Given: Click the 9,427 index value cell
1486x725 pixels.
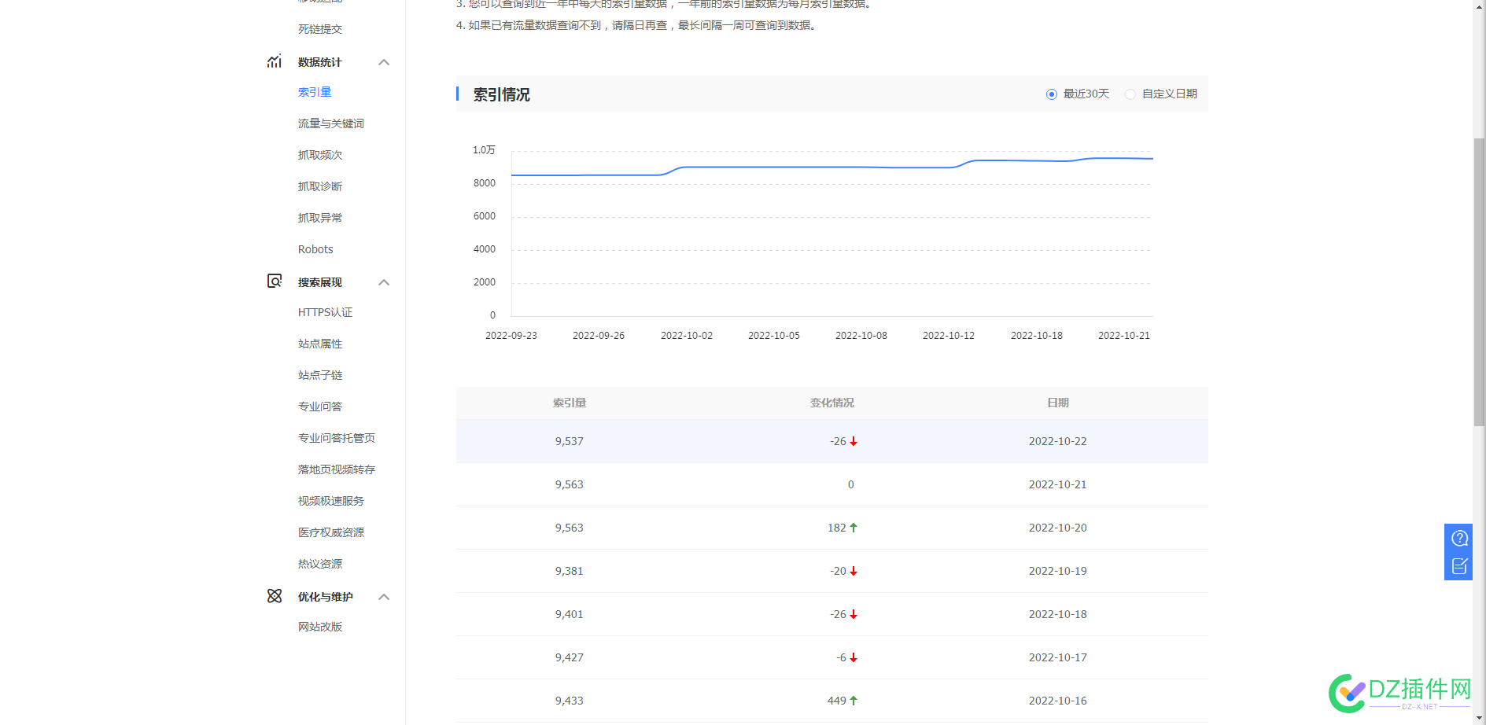Looking at the screenshot, I should tap(570, 657).
